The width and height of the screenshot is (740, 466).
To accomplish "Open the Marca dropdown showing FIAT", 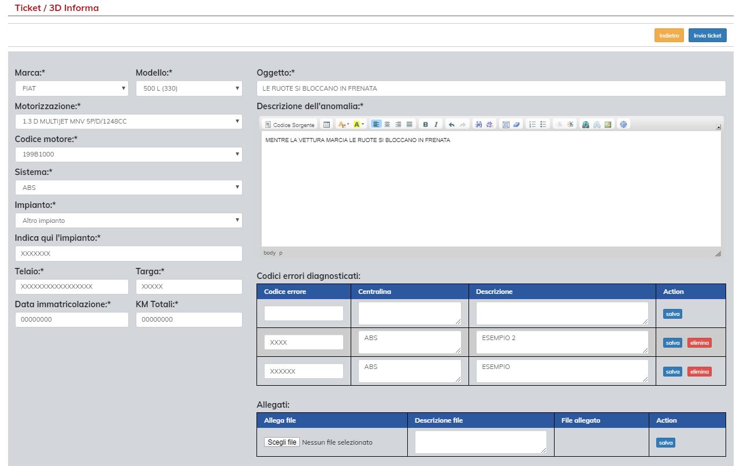I will [x=71, y=88].
